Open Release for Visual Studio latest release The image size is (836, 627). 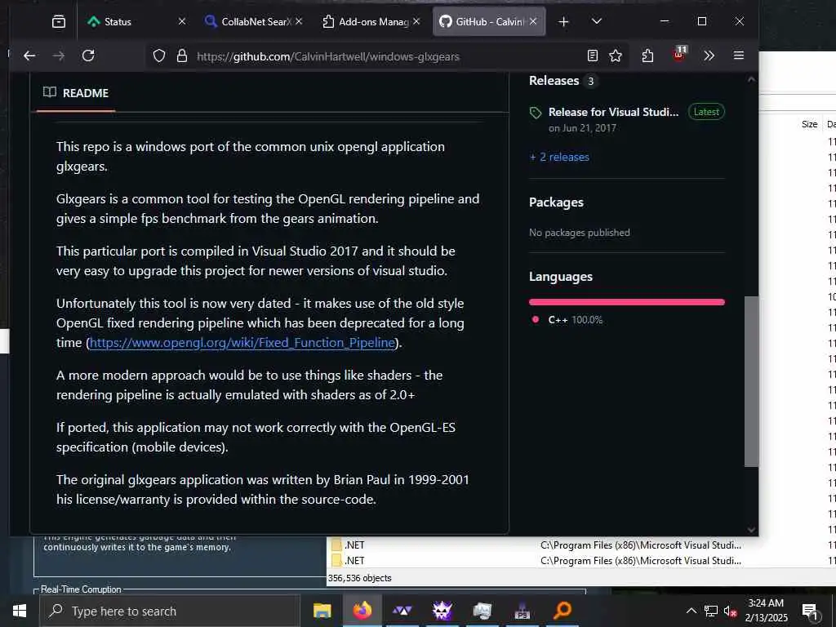[613, 112]
